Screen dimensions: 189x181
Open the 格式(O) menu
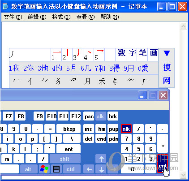(x=61, y=17)
